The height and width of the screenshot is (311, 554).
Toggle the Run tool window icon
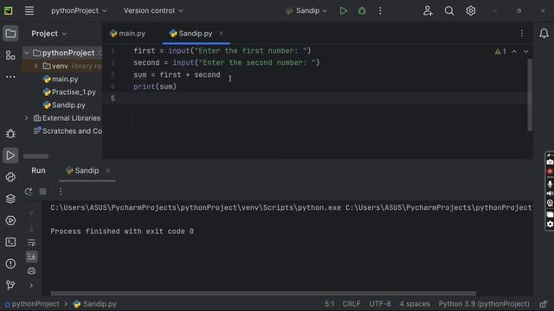(x=10, y=155)
